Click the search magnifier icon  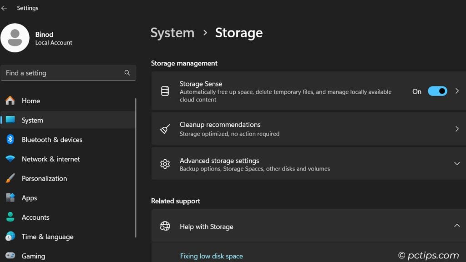tap(127, 73)
